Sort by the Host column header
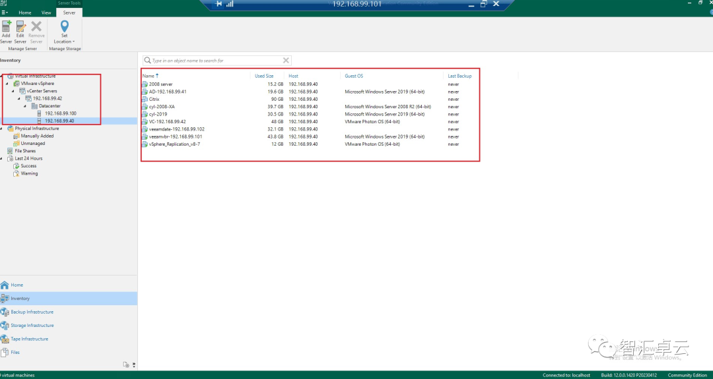Viewport: 713px width, 379px height. 293,76
